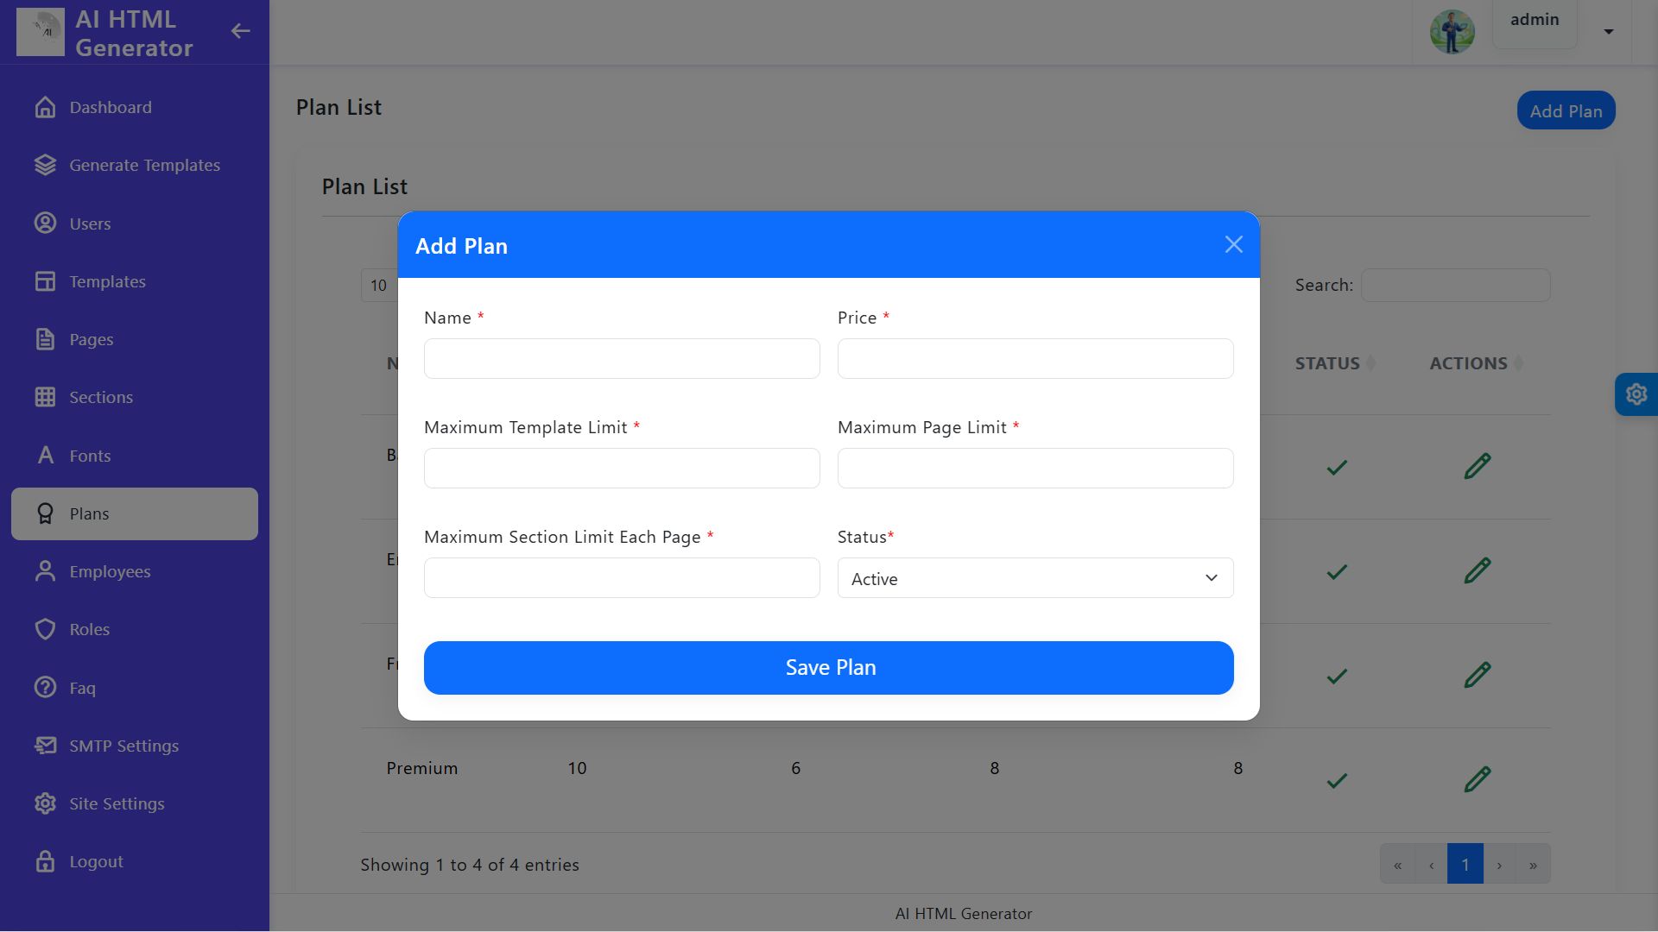
Task: Click the Sections grid icon
Action: click(45, 397)
